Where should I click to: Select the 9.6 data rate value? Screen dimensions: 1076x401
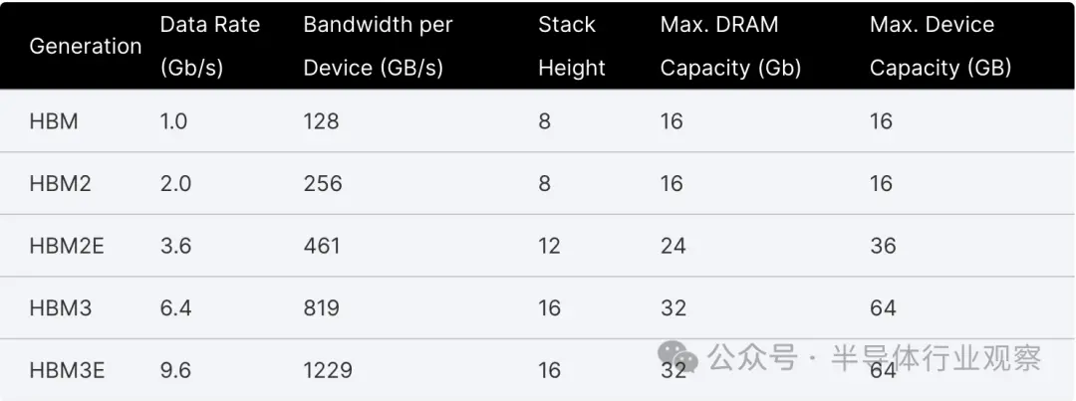click(175, 370)
